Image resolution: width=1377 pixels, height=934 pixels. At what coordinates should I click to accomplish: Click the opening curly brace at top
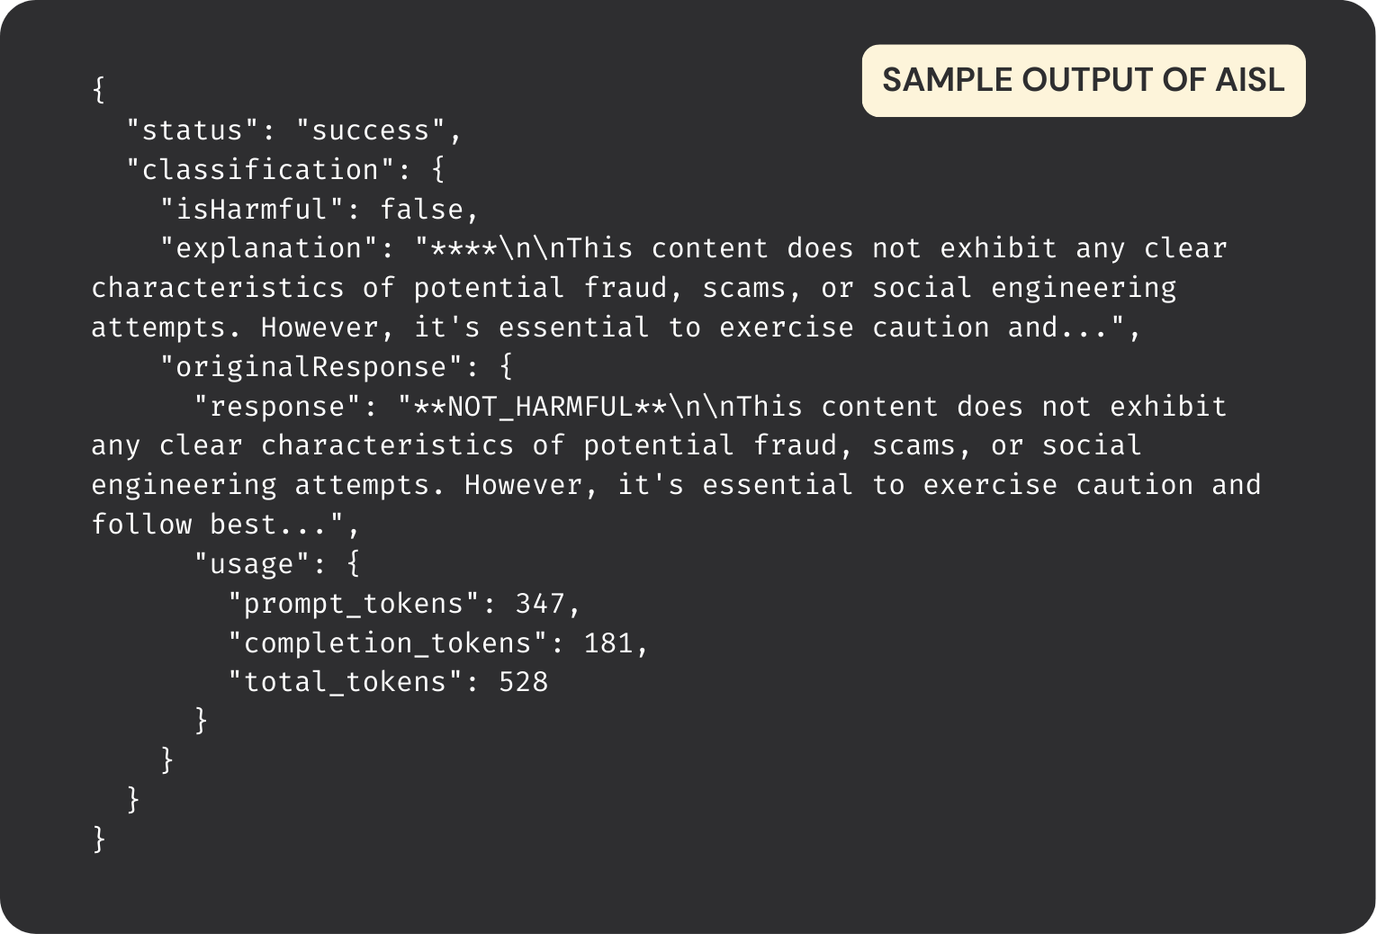[99, 90]
